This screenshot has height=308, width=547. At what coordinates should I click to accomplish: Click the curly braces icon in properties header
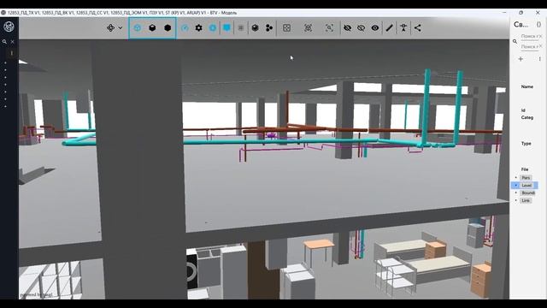tap(538, 25)
